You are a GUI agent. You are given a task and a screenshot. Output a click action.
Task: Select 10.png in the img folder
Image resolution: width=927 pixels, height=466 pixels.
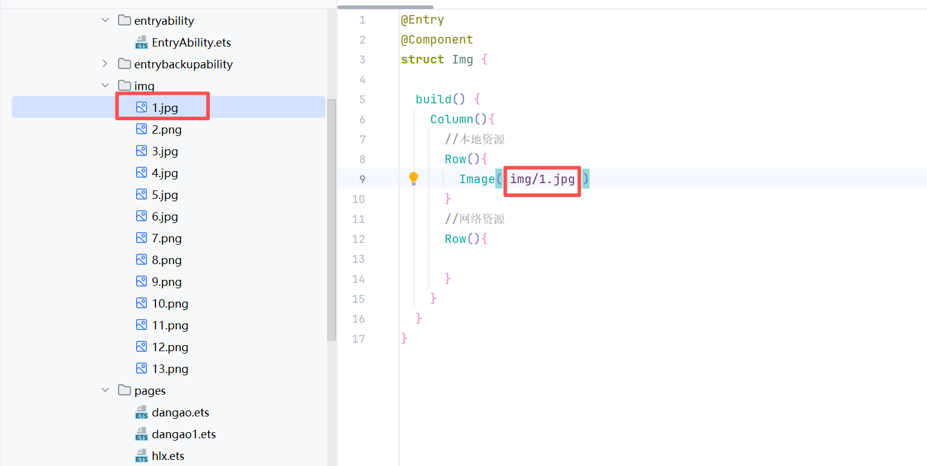(x=170, y=303)
